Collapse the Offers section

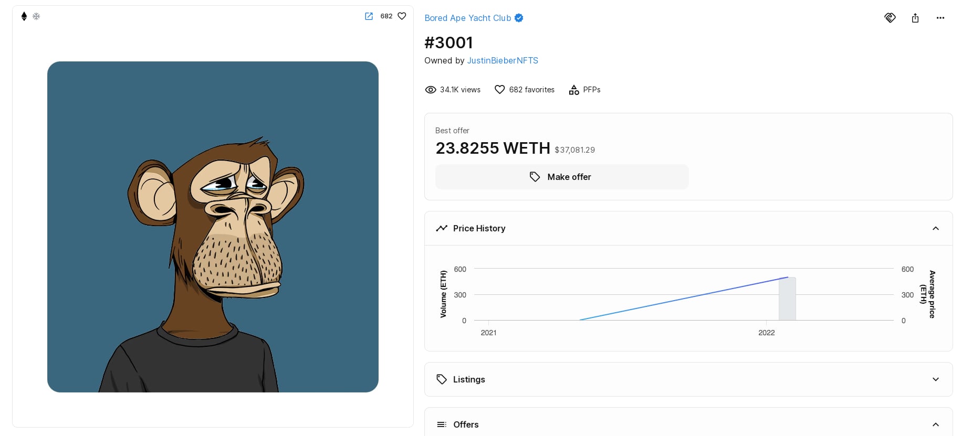point(935,424)
